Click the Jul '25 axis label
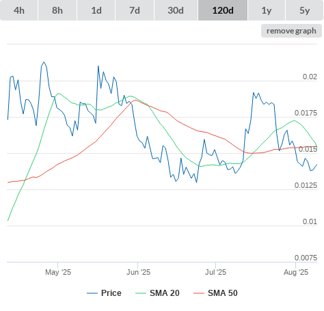The width and height of the screenshot is (324, 311). (215, 272)
